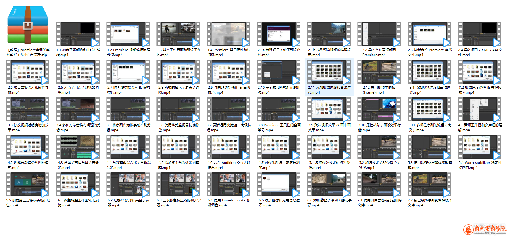The width and height of the screenshot is (508, 237).
Task: Open 3.3 modify video opacity video
Action: click(28, 109)
